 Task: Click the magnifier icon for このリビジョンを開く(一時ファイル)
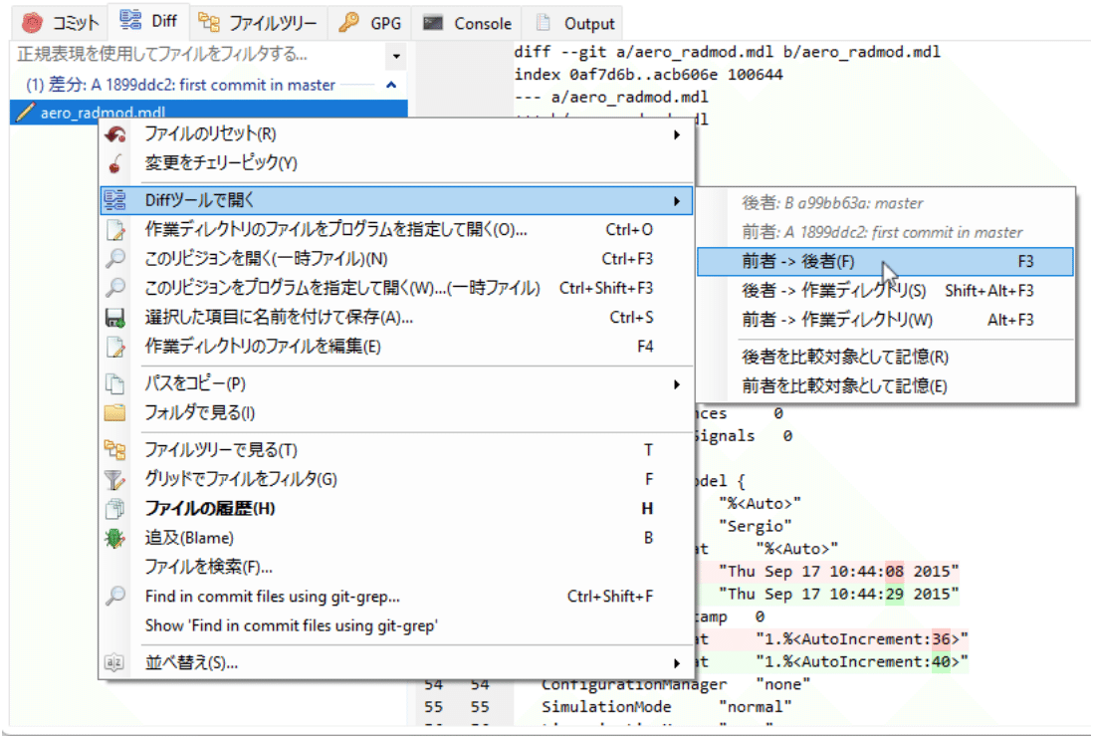[115, 258]
